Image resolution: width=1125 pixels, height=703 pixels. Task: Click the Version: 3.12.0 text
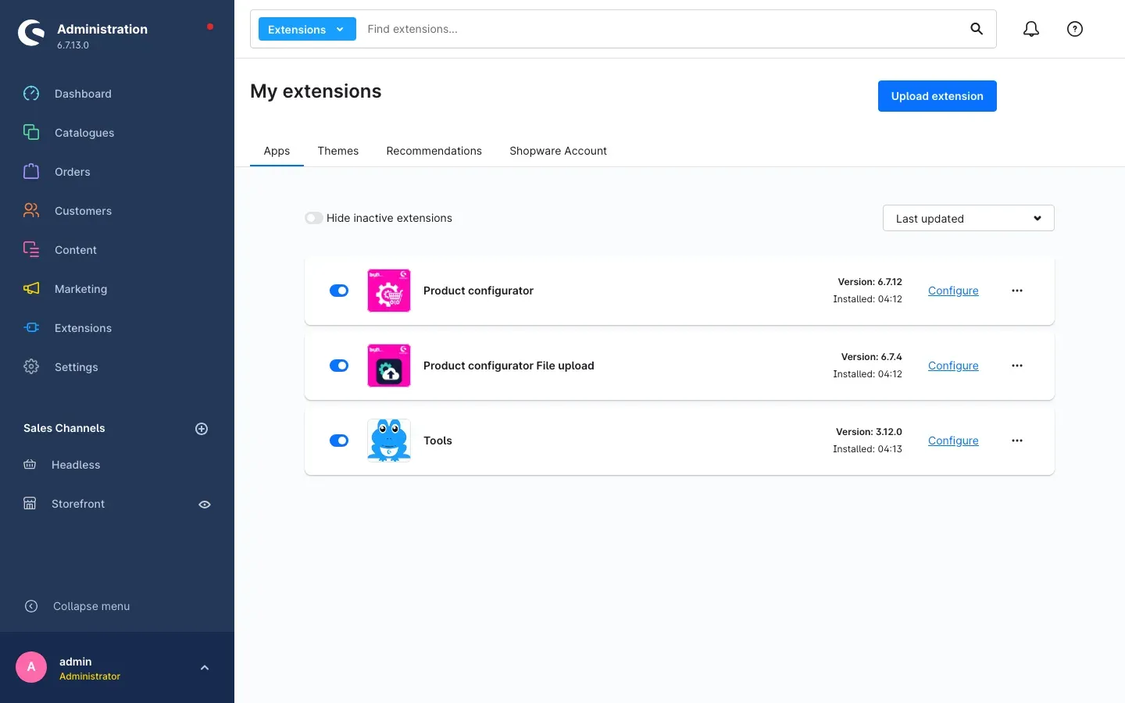coord(869,432)
